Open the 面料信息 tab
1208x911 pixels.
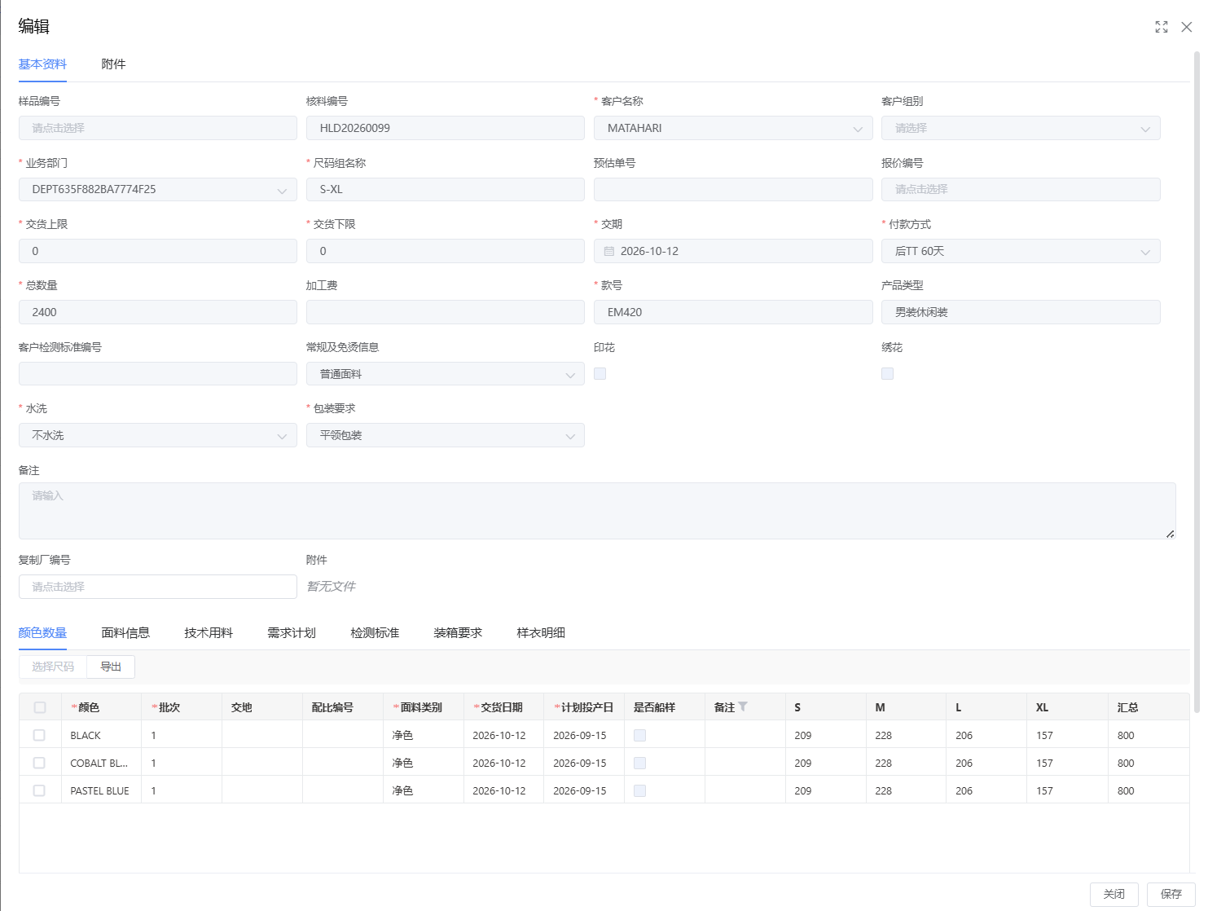pos(125,632)
